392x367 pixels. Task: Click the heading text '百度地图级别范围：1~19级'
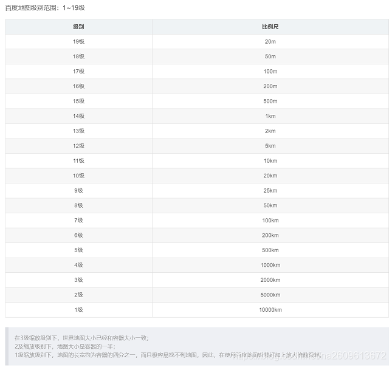pyautogui.click(x=45, y=8)
